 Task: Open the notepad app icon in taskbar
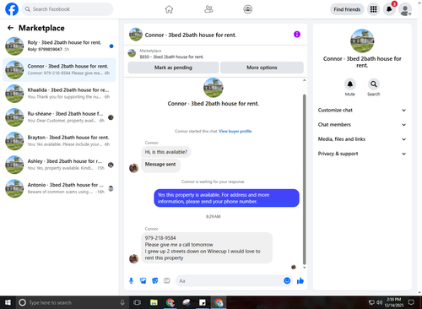[203, 302]
